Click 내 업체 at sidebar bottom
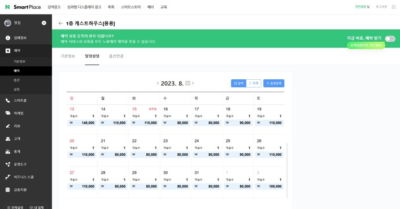This screenshot has width=400, height=209. 36,207
